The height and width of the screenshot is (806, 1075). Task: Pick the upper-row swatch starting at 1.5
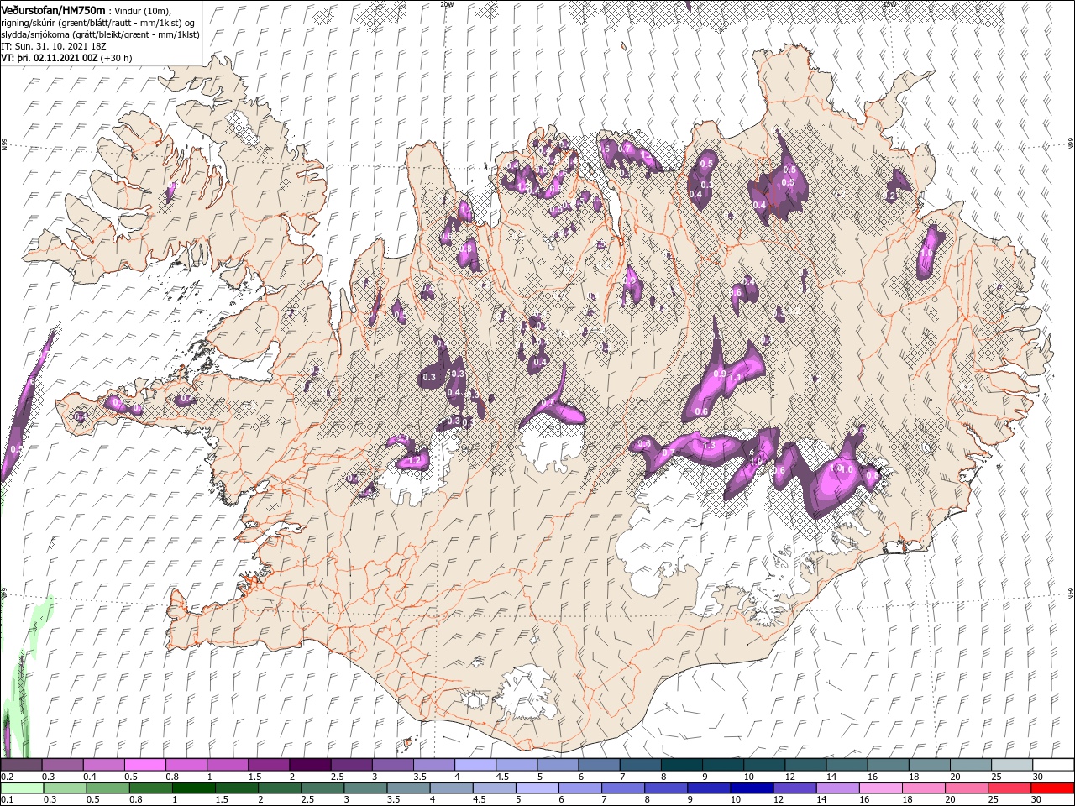pyautogui.click(x=269, y=765)
